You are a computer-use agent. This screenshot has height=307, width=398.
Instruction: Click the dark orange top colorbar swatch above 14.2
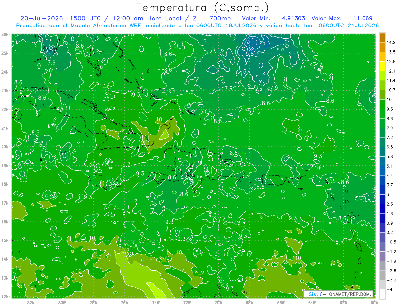(382, 38)
